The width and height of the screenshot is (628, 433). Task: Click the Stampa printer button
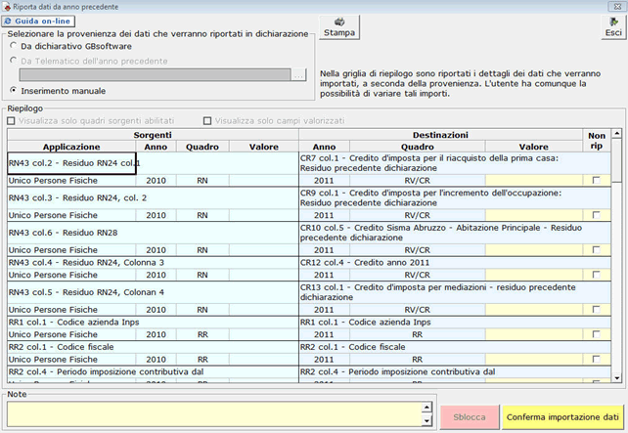click(339, 27)
